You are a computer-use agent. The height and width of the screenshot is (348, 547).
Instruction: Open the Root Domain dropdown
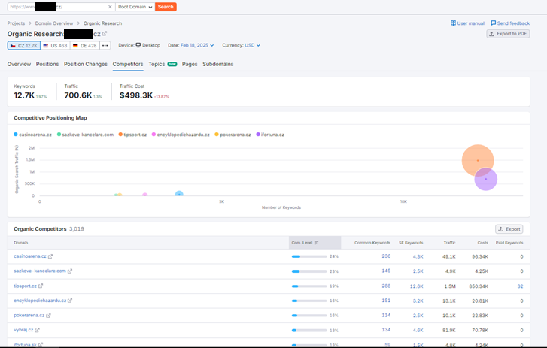pos(135,7)
